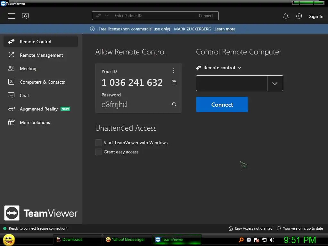
Task: Switch to Yahoo! Messenger taskbar window
Action: click(x=127, y=240)
